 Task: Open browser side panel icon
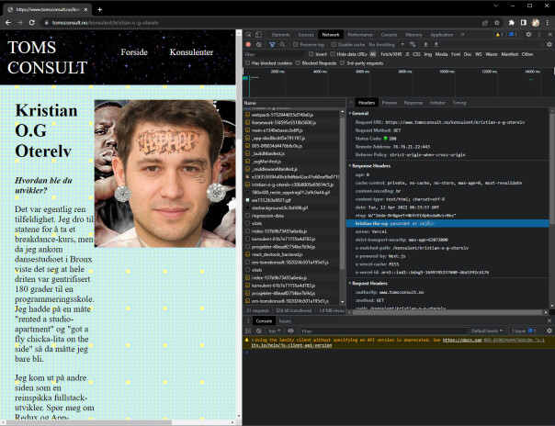coord(524,23)
